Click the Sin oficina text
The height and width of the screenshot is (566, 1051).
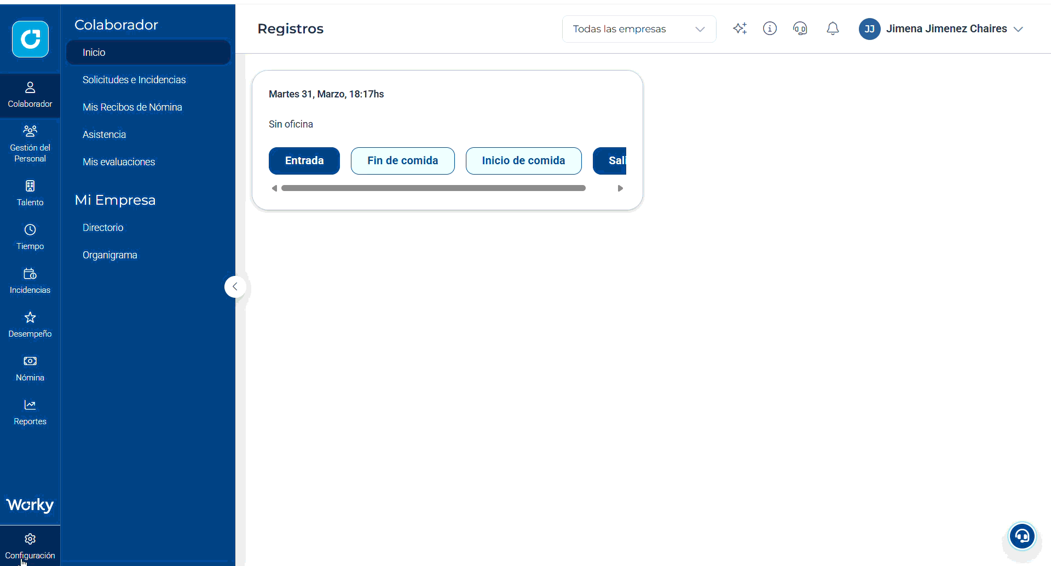pyautogui.click(x=291, y=124)
